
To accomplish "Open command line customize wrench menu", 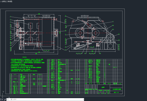I will tap(5, 100).
